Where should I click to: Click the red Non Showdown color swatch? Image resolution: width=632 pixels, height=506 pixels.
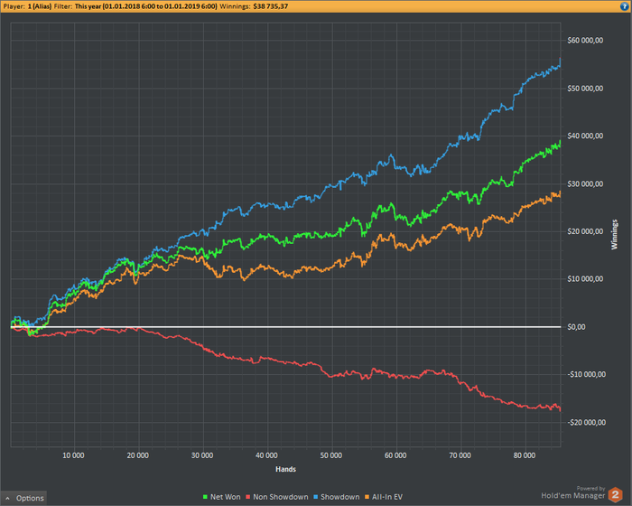(x=248, y=497)
